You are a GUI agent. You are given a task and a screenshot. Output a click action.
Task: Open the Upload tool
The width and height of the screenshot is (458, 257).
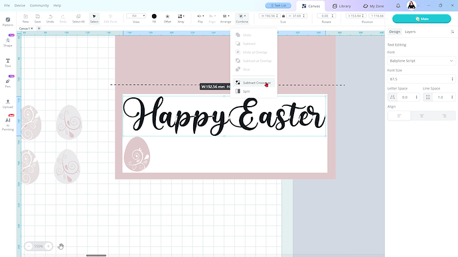(7, 103)
